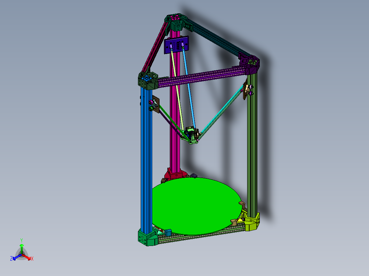Screen dimensions: 369x276
Task: Select the pale yellow diagonal arm rod
Action: click(x=177, y=91)
